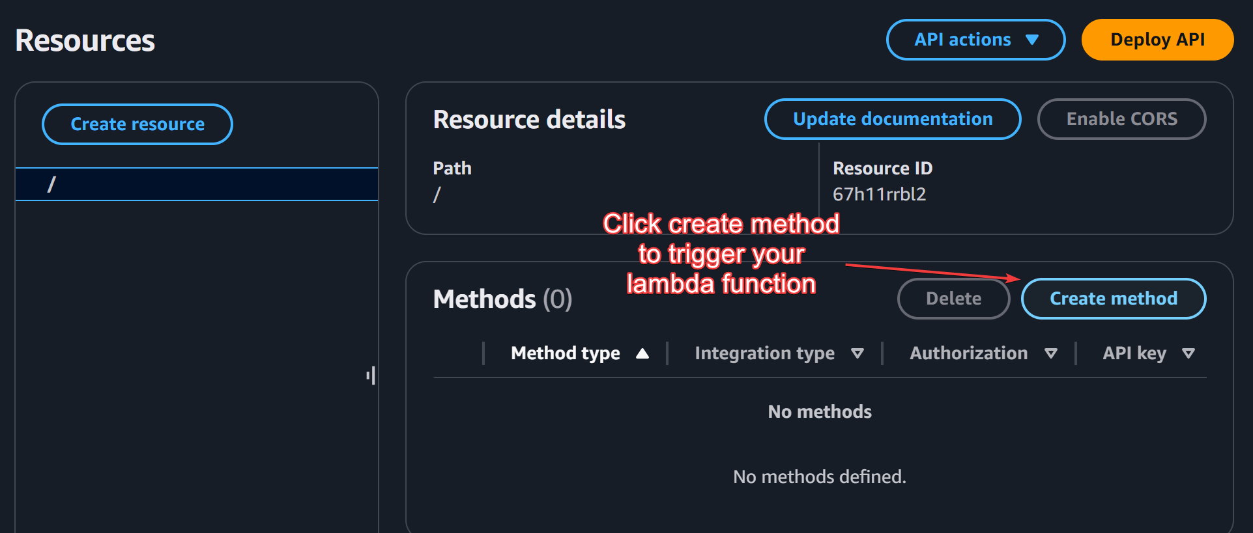Image resolution: width=1253 pixels, height=533 pixels.
Task: Select the root "/" resource in tree
Action: [x=52, y=185]
